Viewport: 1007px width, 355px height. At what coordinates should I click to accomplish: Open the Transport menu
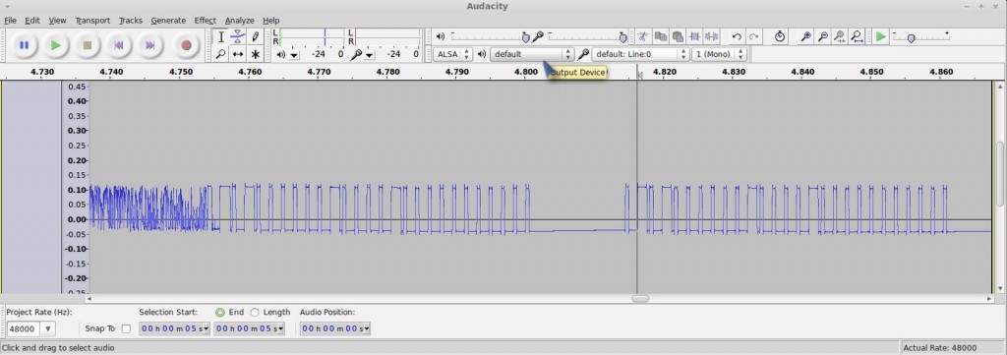point(92,20)
